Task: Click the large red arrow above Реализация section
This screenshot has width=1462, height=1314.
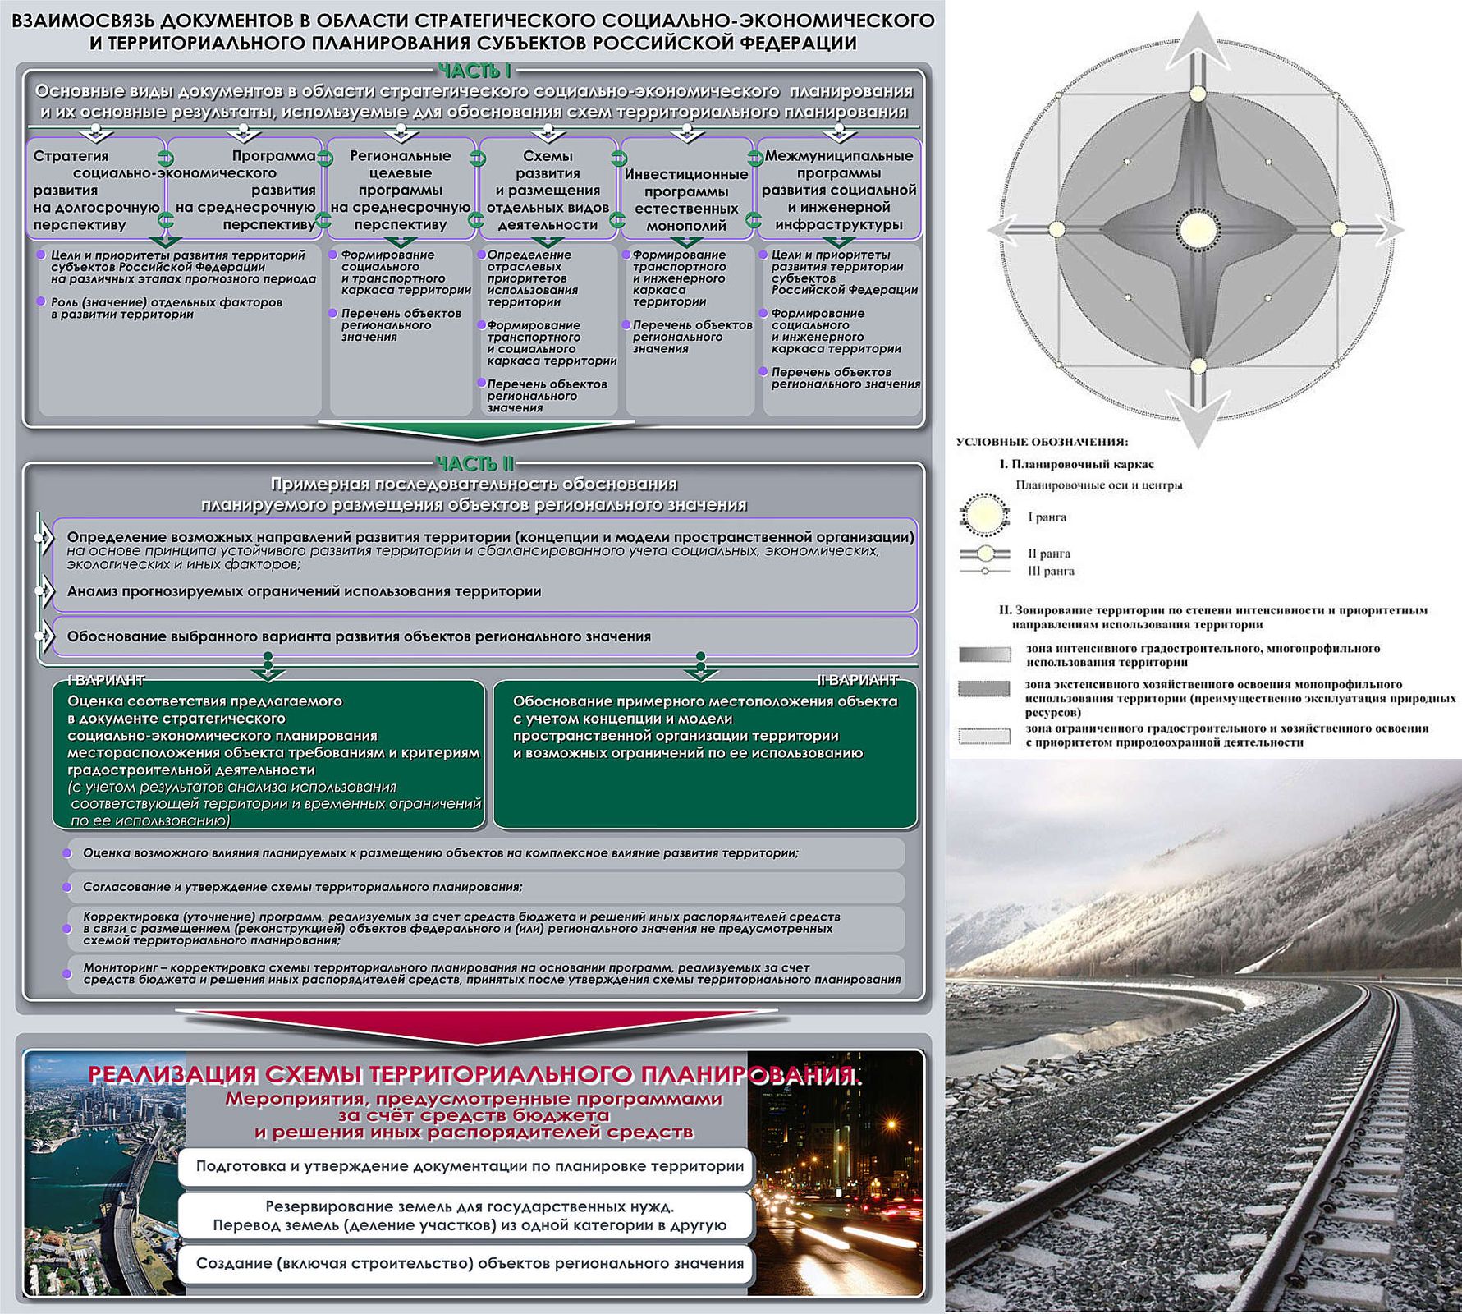Action: [476, 1027]
